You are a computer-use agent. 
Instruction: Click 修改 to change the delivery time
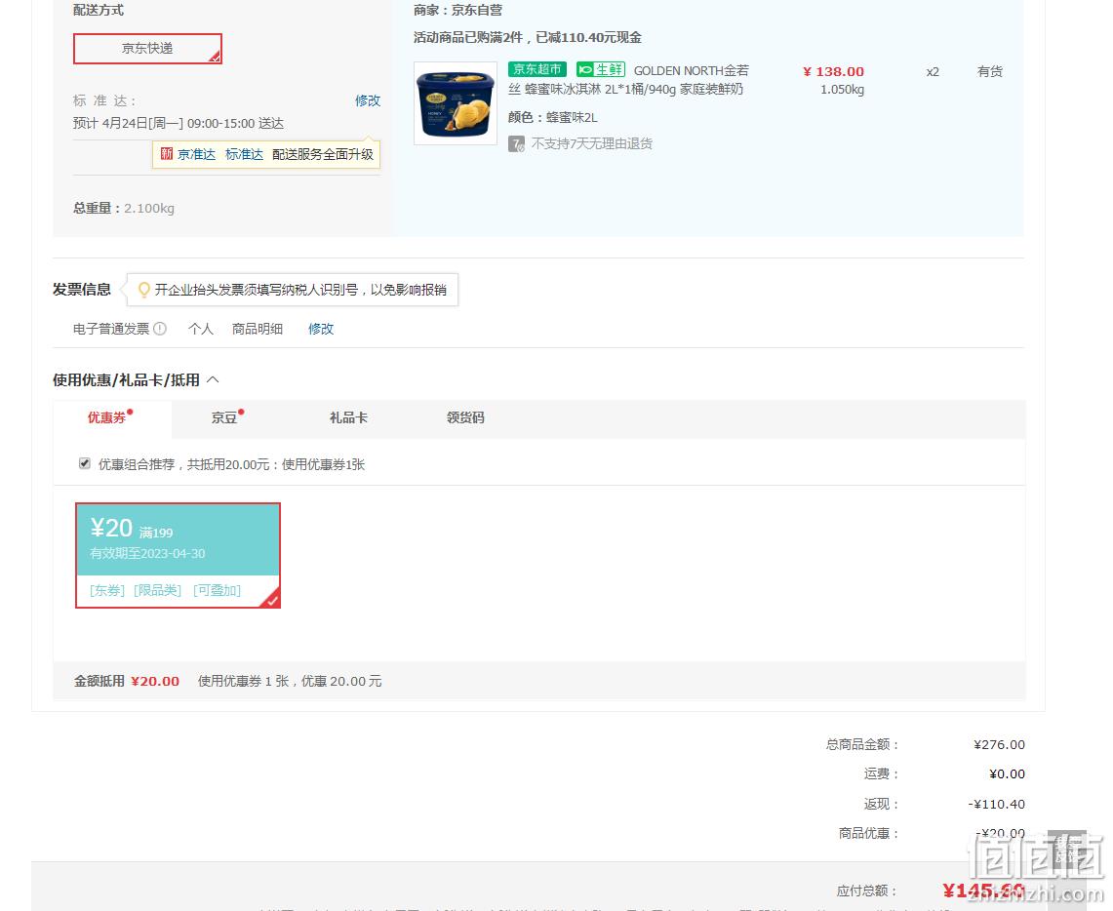point(368,100)
